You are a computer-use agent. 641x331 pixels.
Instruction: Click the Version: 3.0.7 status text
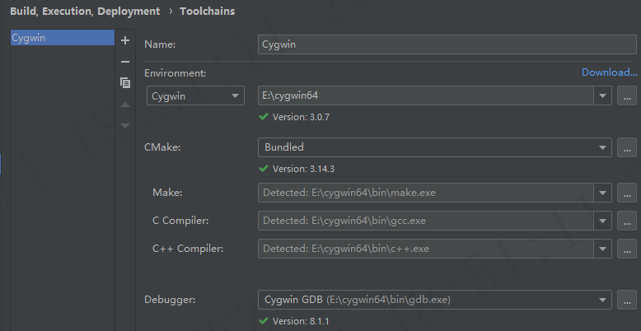point(301,117)
